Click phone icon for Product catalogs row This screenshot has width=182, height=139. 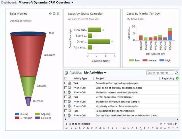[x=69, y=102]
